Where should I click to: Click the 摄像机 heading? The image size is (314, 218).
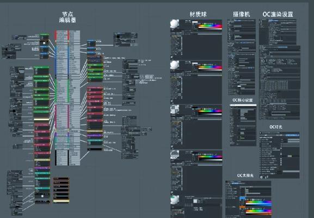(241, 14)
